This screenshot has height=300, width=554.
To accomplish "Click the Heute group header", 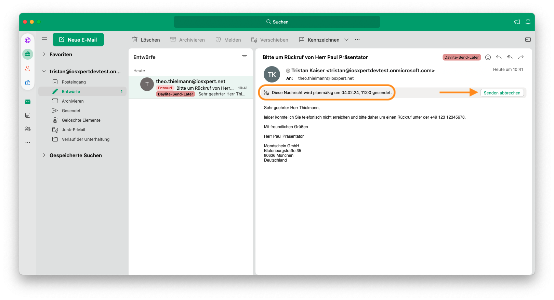I will [139, 71].
